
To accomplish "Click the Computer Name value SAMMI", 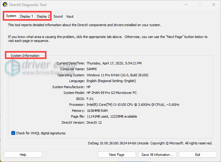I will click(x=93, y=69).
